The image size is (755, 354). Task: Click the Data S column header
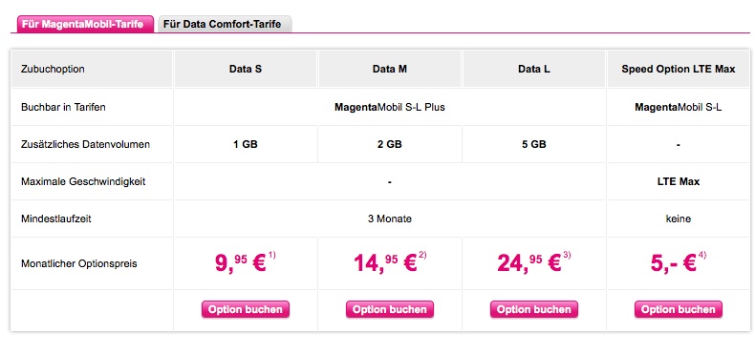(245, 69)
